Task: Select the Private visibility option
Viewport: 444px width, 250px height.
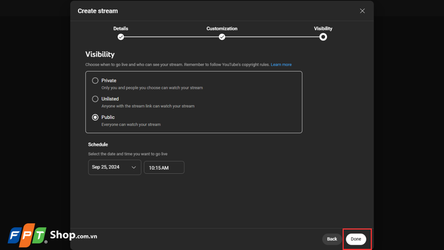Action: click(x=95, y=81)
